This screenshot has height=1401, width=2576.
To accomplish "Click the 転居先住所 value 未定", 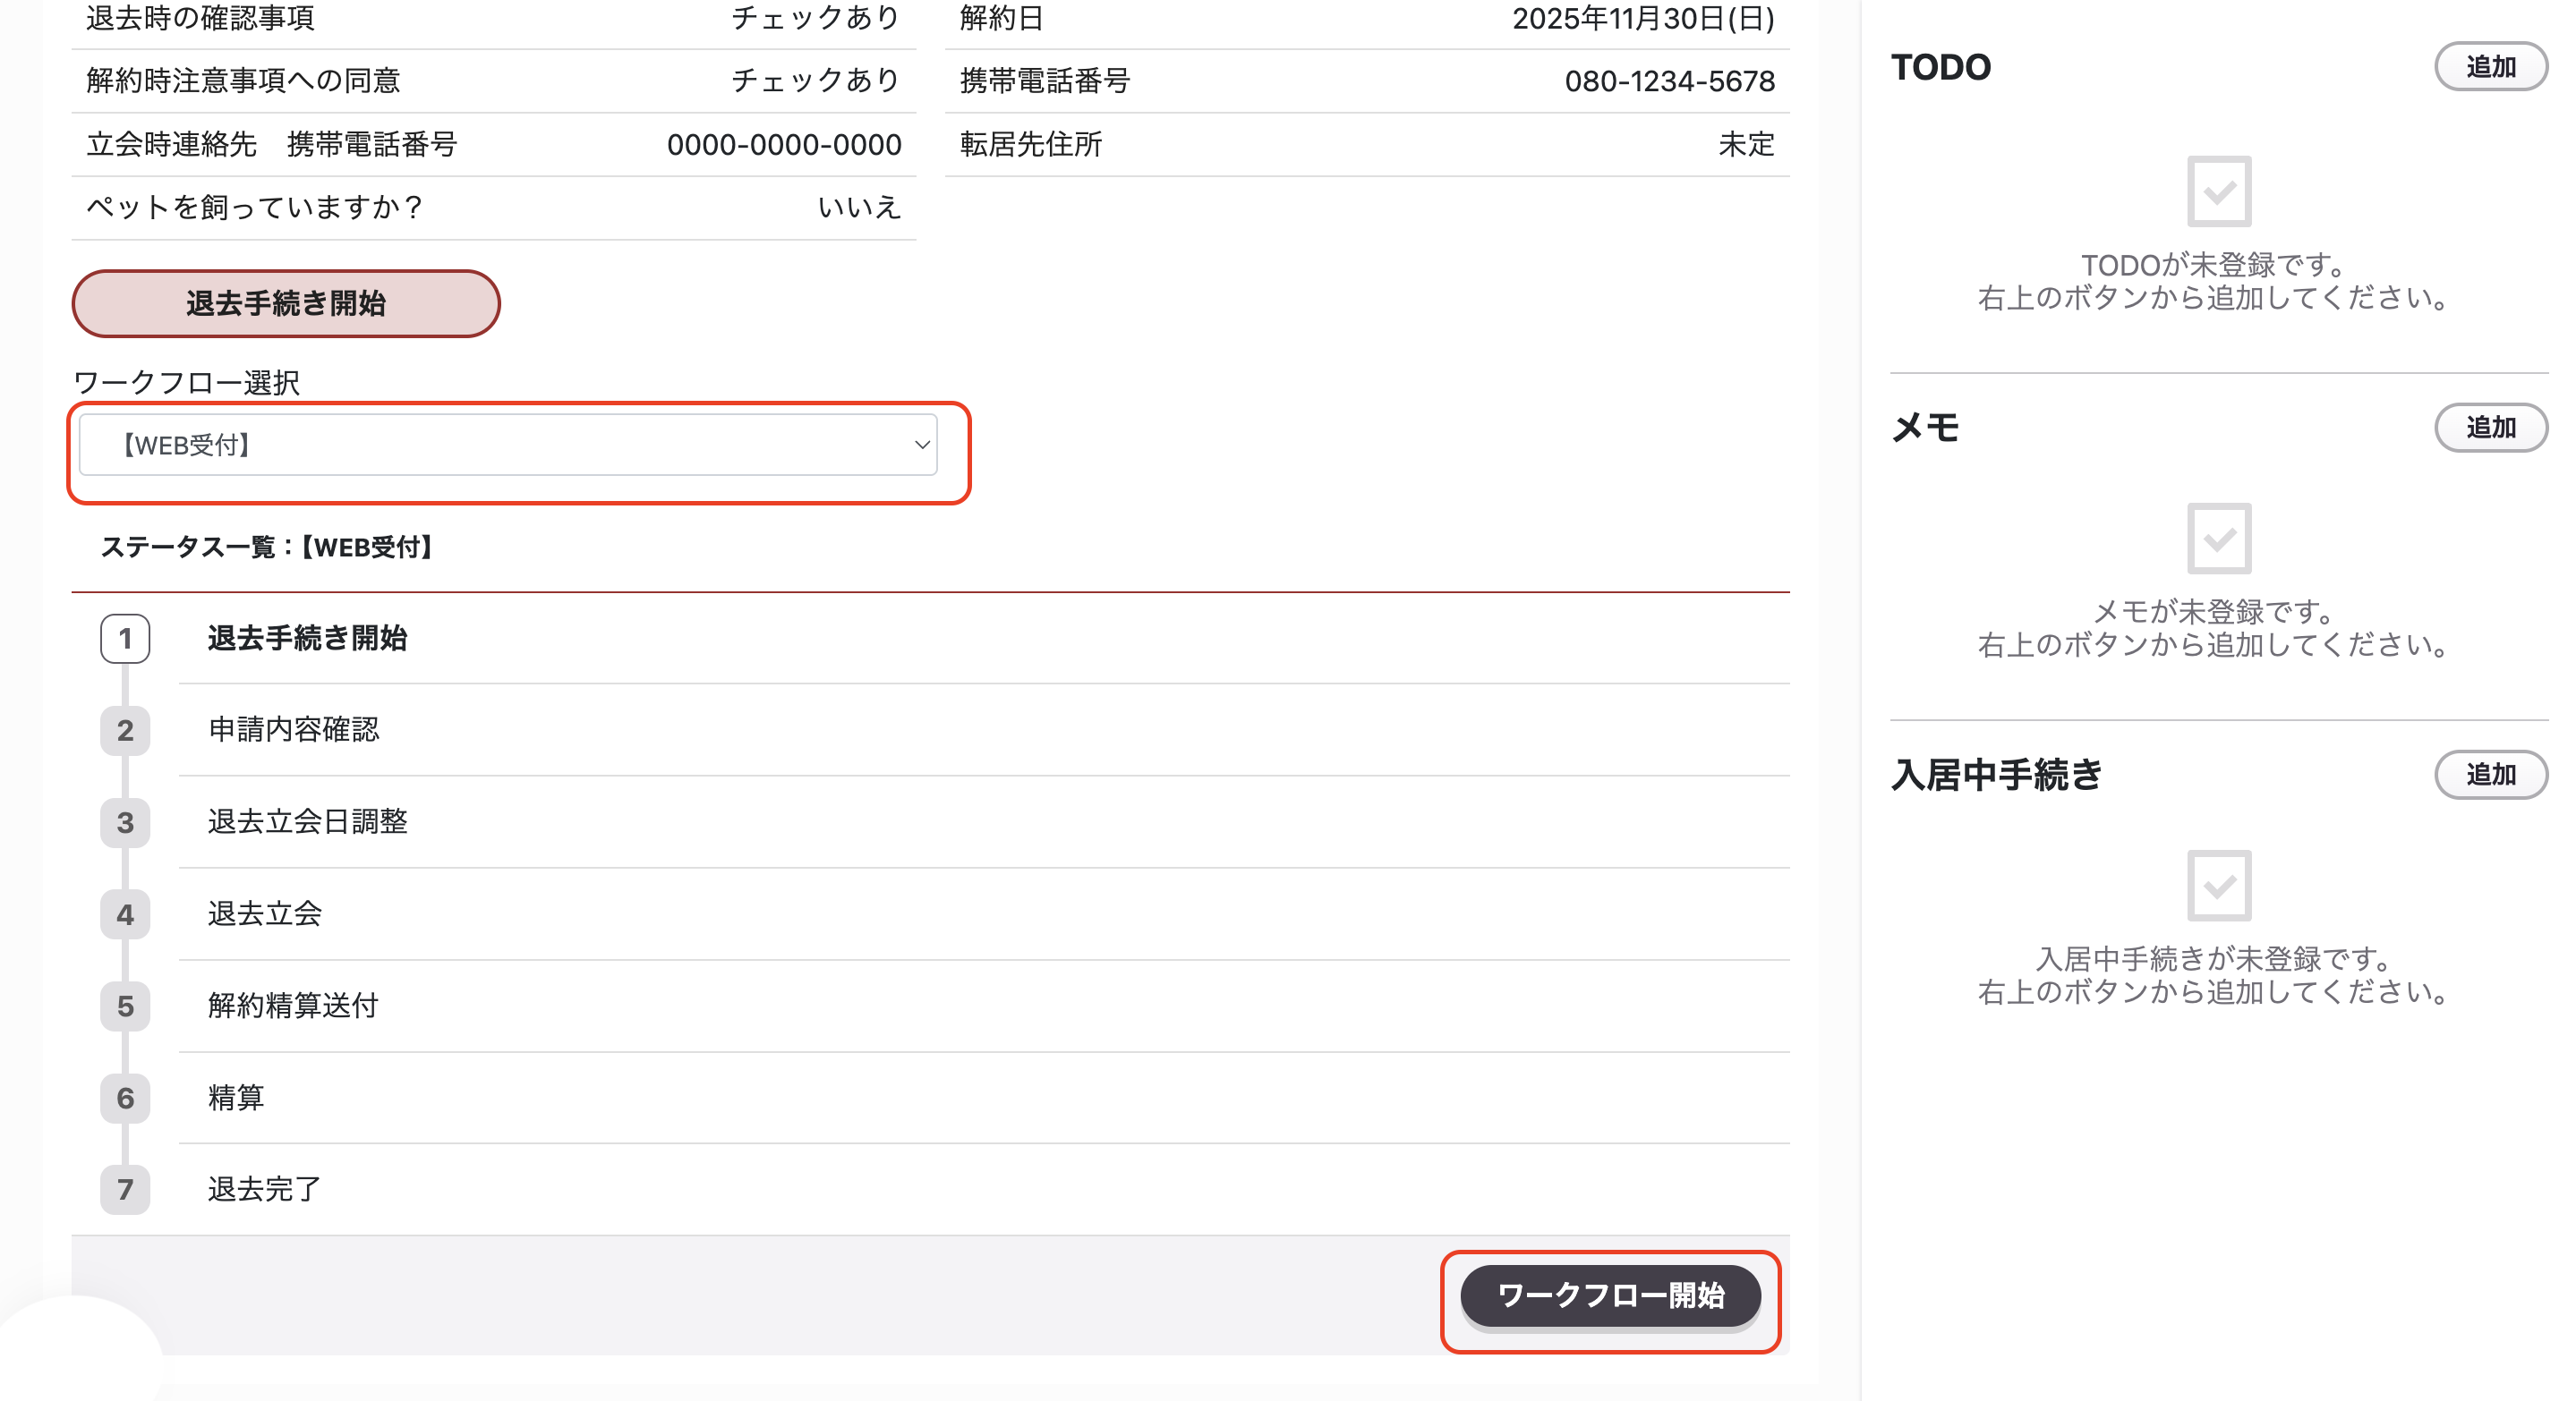I will (1746, 145).
